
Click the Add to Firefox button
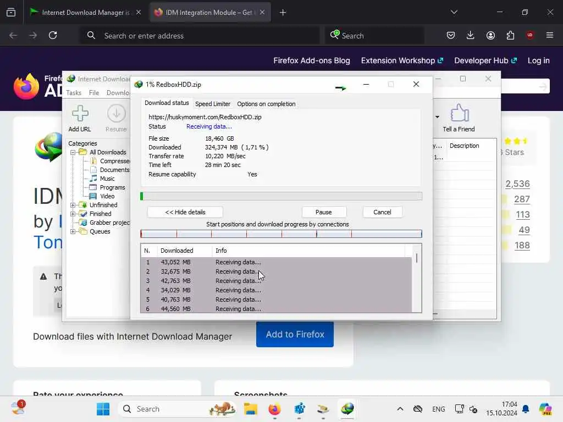pos(295,335)
